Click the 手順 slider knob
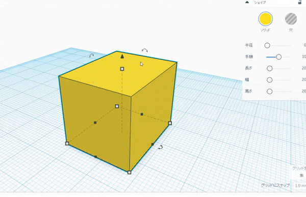This screenshot has height=197, width=306. click(278, 57)
